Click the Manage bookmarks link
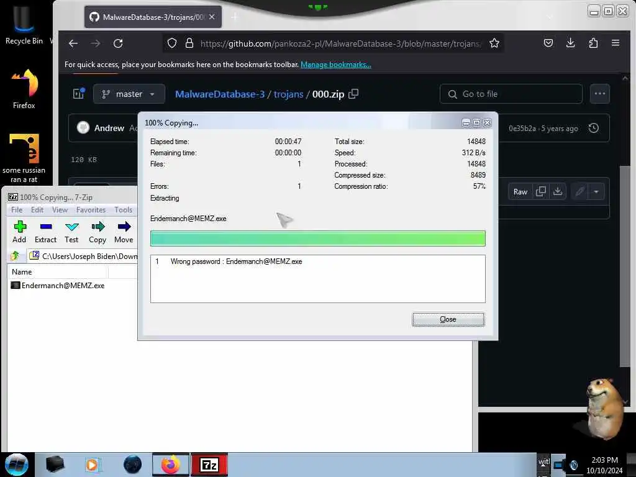The width and height of the screenshot is (636, 477). (x=336, y=65)
